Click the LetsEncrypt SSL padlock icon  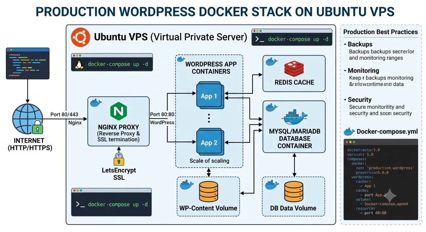click(119, 159)
